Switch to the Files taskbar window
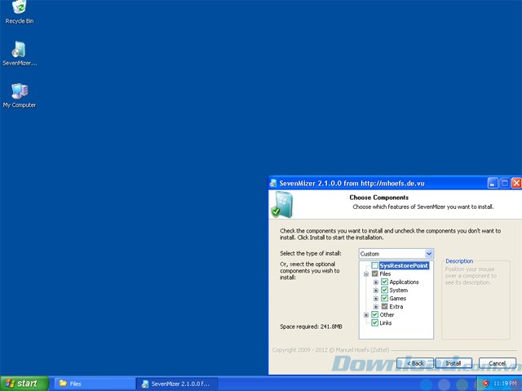 pos(90,383)
